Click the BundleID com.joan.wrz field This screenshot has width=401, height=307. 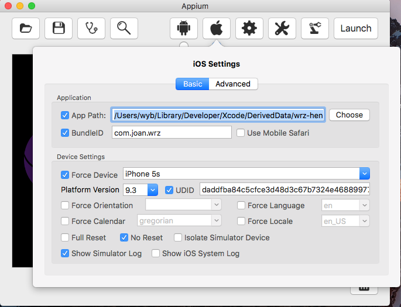172,133
